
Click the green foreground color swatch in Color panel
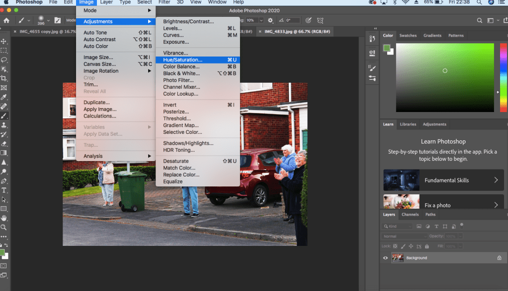click(387, 48)
